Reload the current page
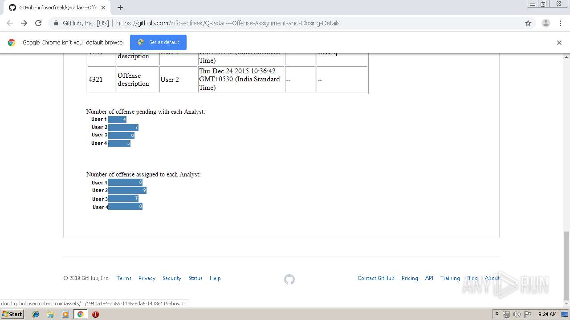570x320 pixels. coord(38,23)
